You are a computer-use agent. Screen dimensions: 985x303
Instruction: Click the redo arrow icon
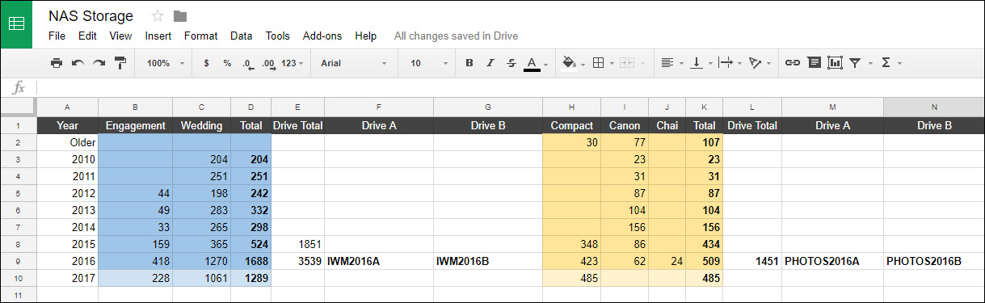click(x=99, y=63)
